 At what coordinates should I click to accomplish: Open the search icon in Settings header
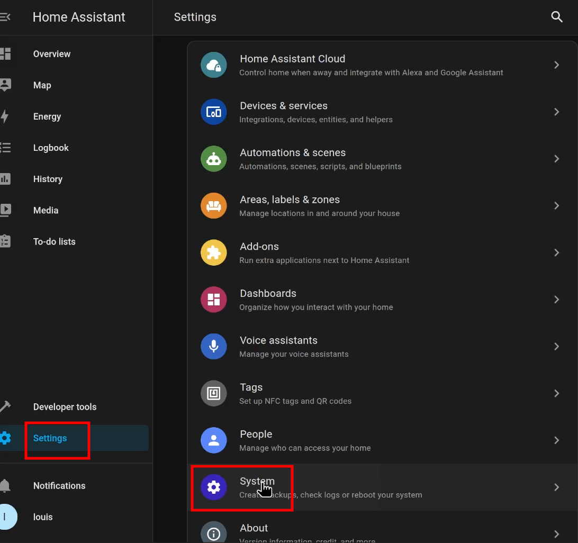tap(557, 17)
